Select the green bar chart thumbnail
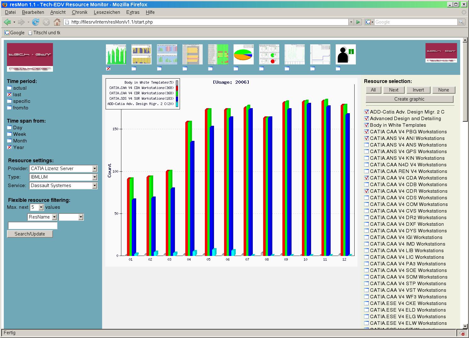The height and width of the screenshot is (338, 469). click(116, 54)
